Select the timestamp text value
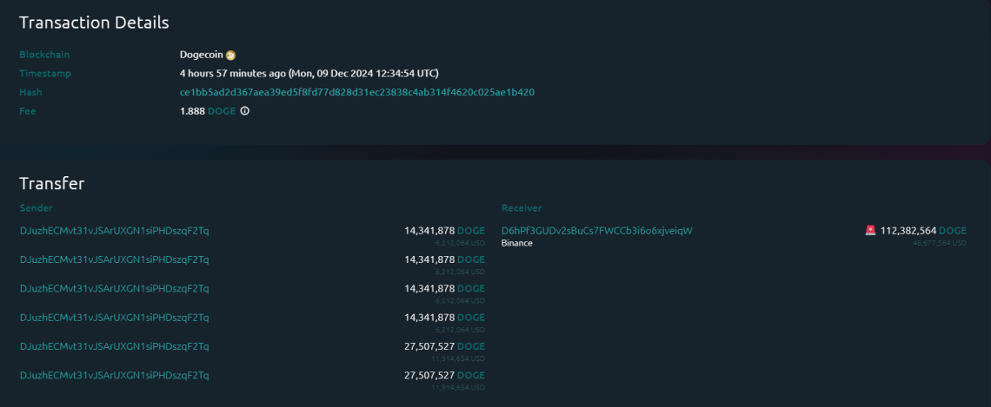The height and width of the screenshot is (407, 991). (x=309, y=73)
